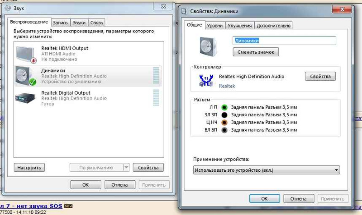The image size is (362, 215).
Task: Switch to the Запись tab
Action: click(60, 23)
